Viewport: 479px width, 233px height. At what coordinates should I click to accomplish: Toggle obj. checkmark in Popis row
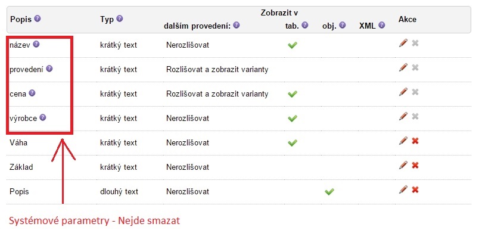(329, 192)
